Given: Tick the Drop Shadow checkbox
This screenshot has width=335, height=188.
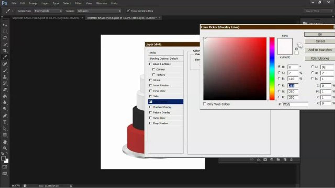Looking at the screenshot, I should (150, 123).
